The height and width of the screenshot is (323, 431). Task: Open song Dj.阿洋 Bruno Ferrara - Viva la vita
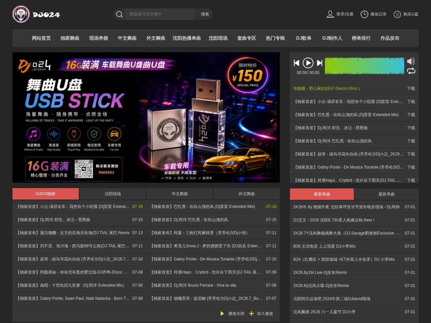click(x=193, y=285)
